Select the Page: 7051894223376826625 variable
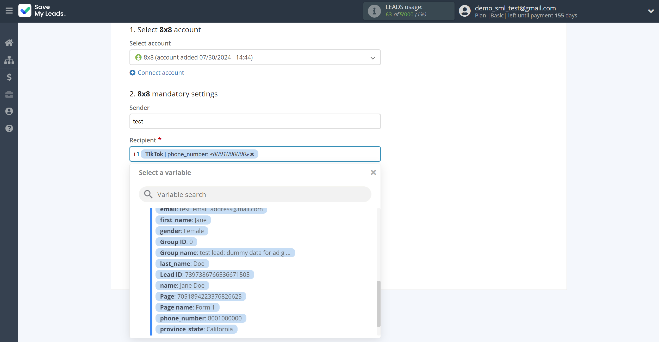 click(x=201, y=297)
